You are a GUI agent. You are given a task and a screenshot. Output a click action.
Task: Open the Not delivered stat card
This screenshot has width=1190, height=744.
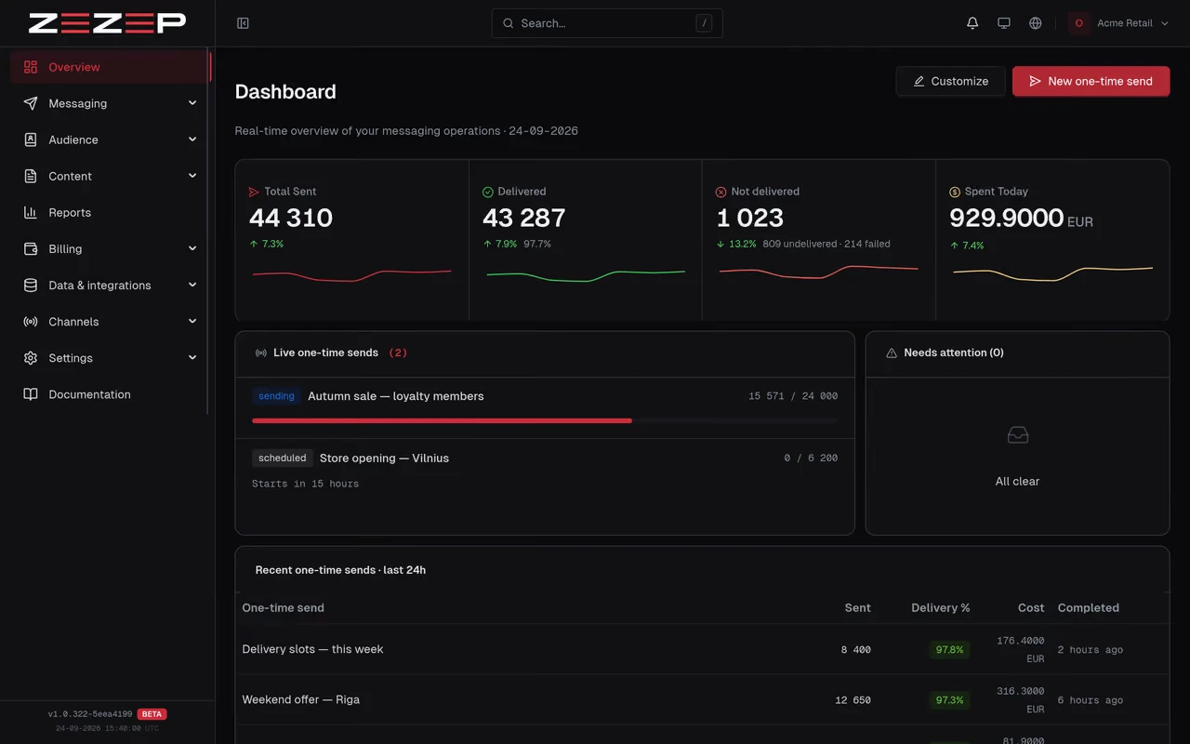[819, 240]
